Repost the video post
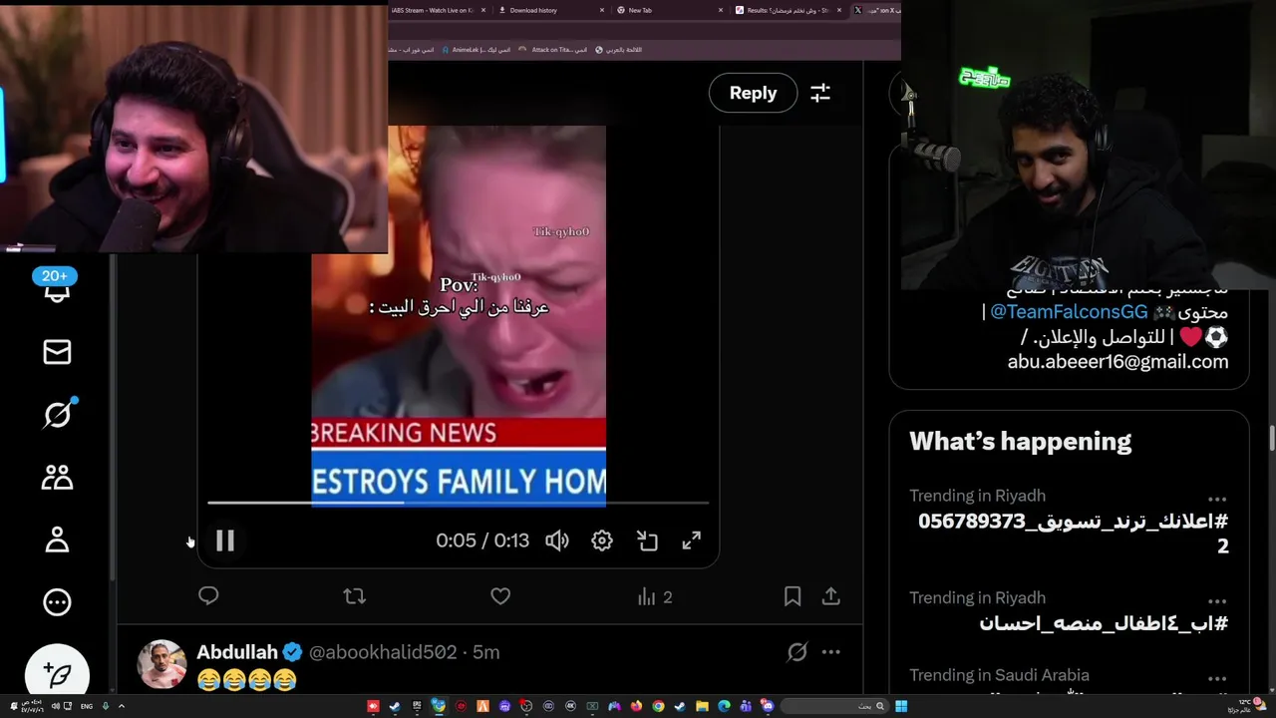 tap(354, 596)
